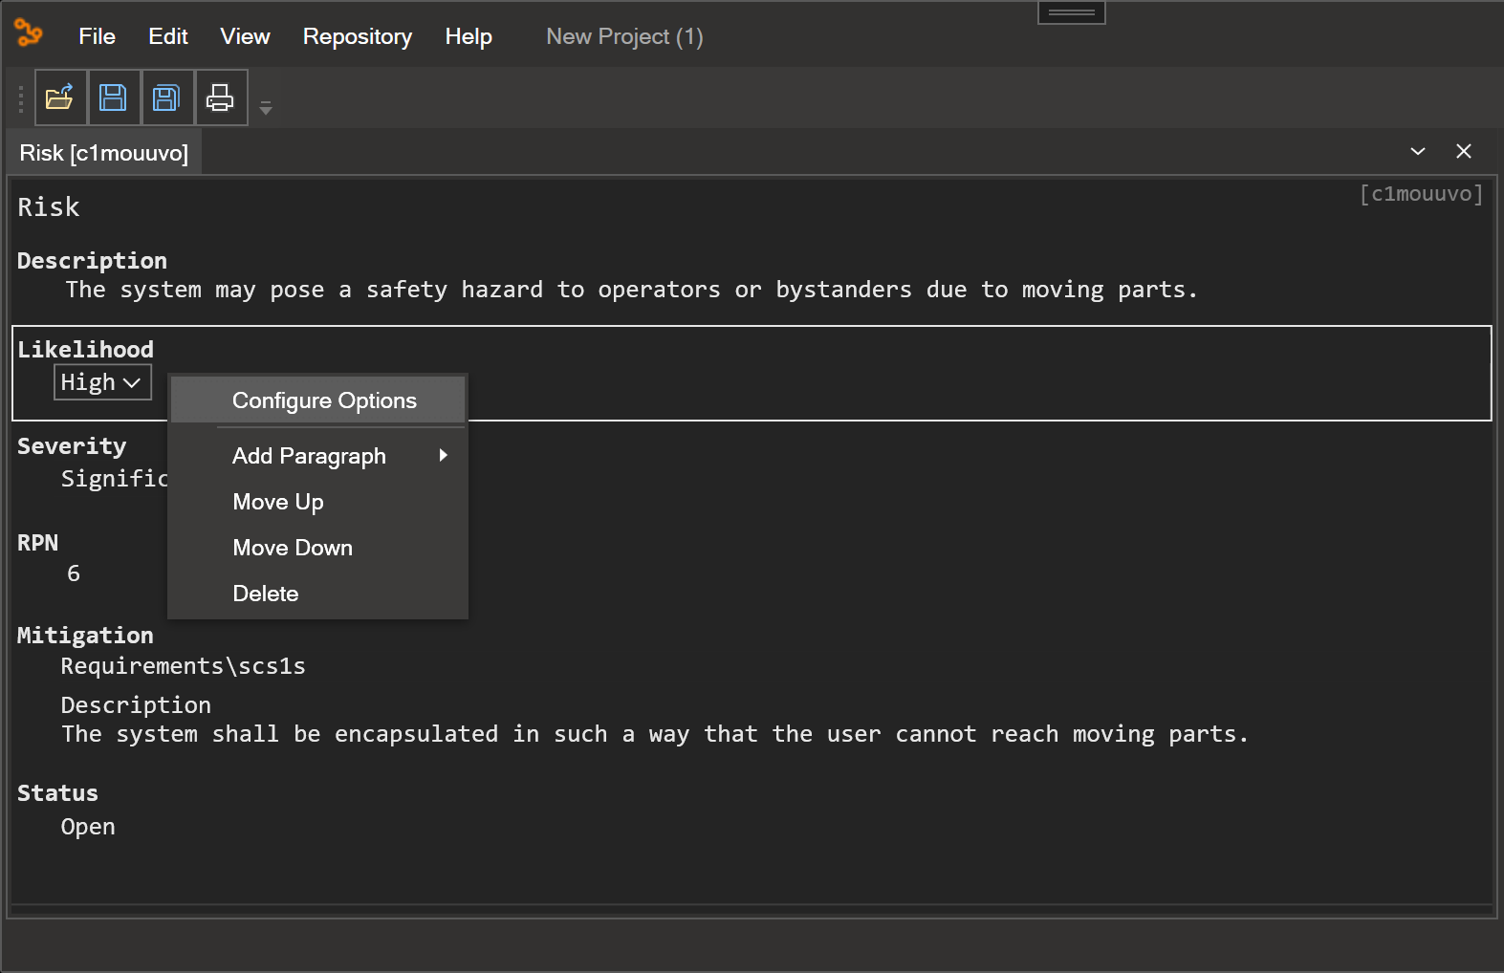The image size is (1504, 973).
Task: Open the Edit menu
Action: [168, 36]
